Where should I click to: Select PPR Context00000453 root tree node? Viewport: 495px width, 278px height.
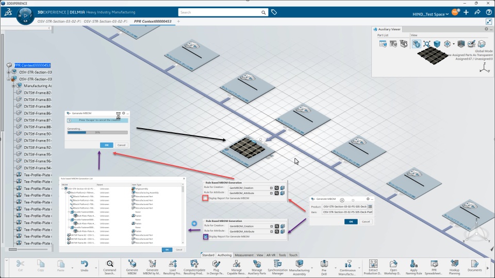[x=32, y=65]
